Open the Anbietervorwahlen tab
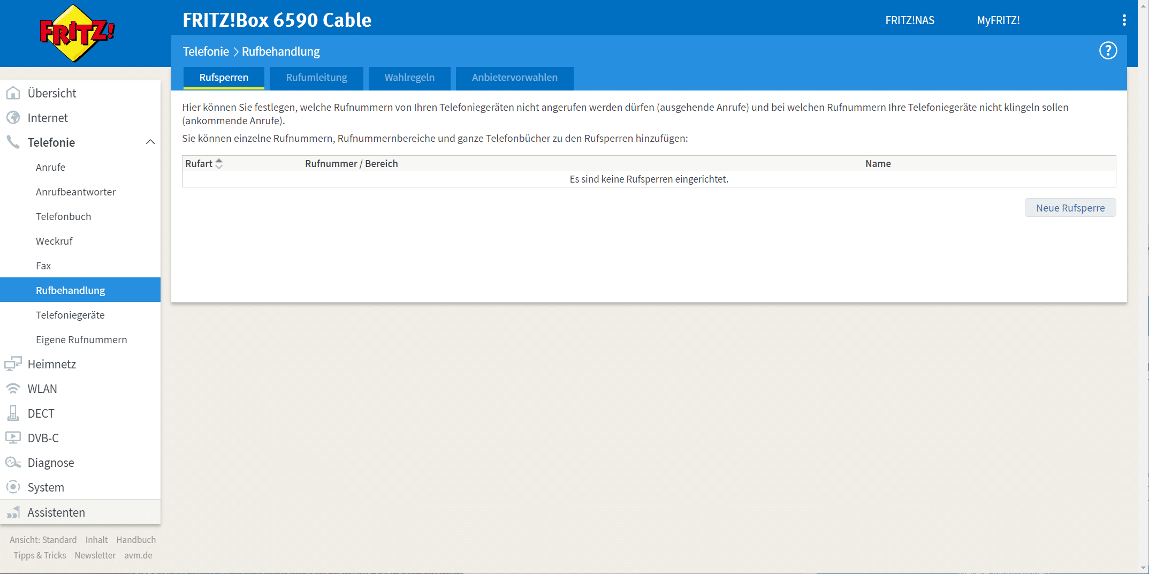 [514, 78]
